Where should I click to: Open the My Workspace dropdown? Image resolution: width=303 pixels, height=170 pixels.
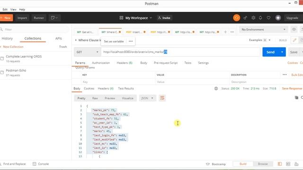[x=138, y=18]
